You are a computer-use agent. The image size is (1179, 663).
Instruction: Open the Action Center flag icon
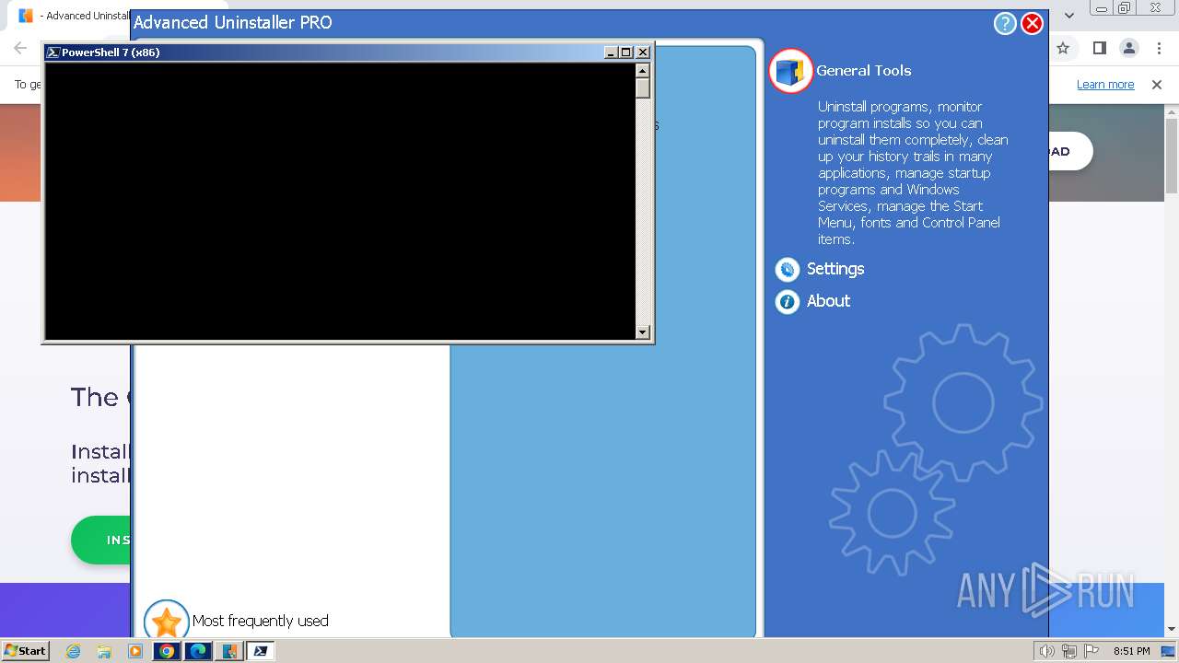coord(1091,651)
